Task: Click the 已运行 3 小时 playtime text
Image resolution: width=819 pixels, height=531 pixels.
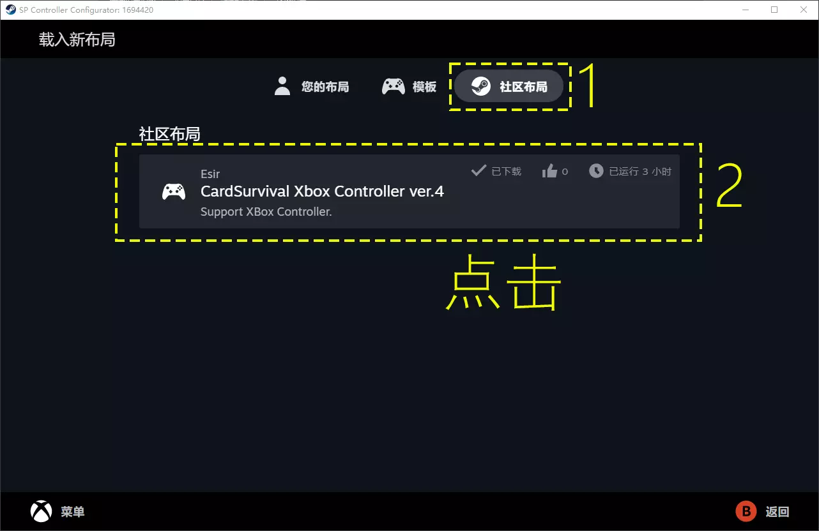Action: (640, 172)
